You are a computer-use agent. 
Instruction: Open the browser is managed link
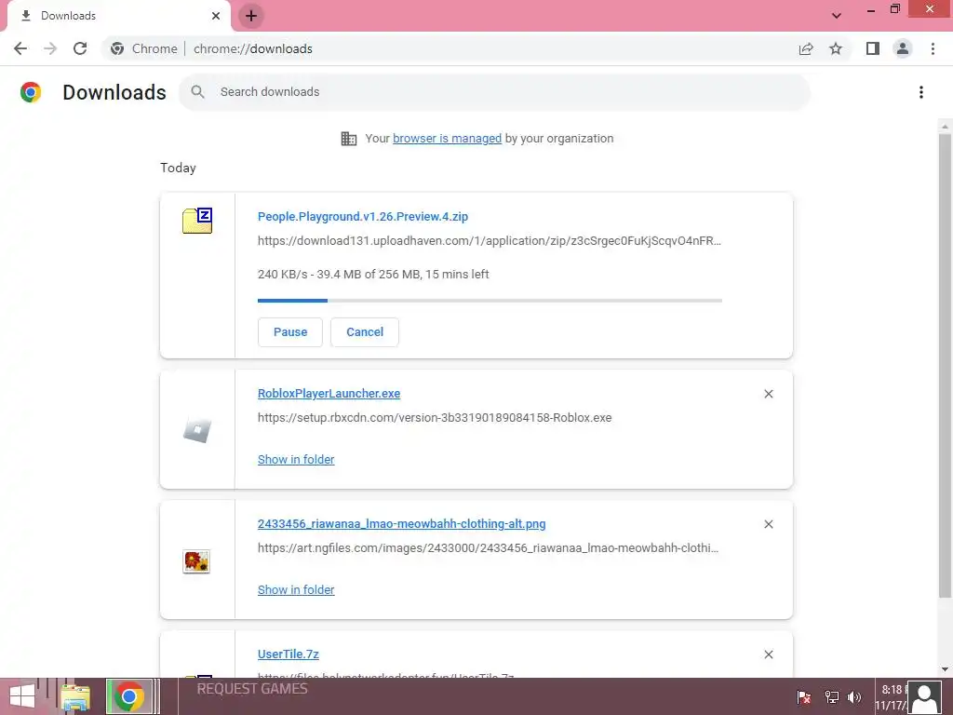click(x=447, y=138)
